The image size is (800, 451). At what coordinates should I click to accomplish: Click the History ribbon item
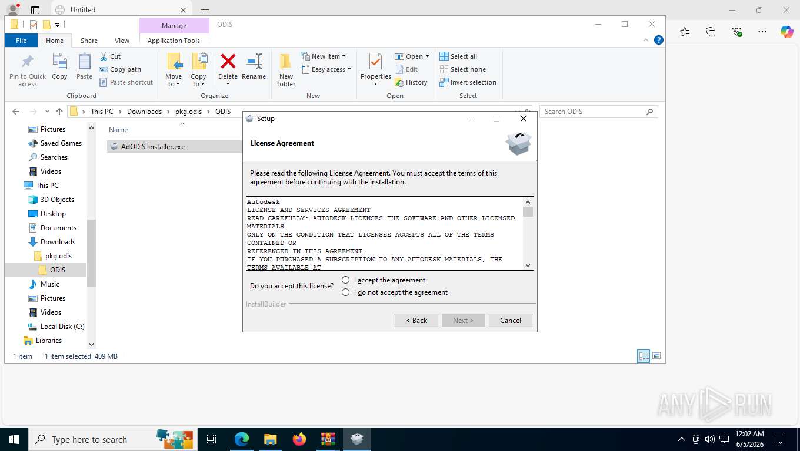tap(411, 82)
